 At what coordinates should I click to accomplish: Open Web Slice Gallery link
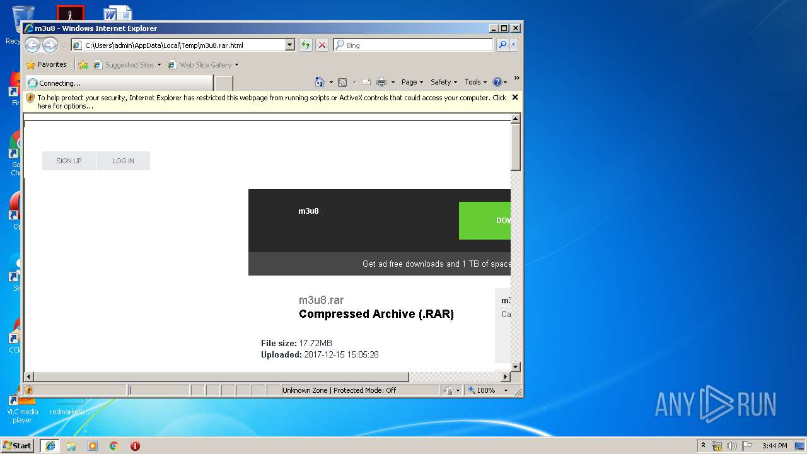[x=203, y=64]
